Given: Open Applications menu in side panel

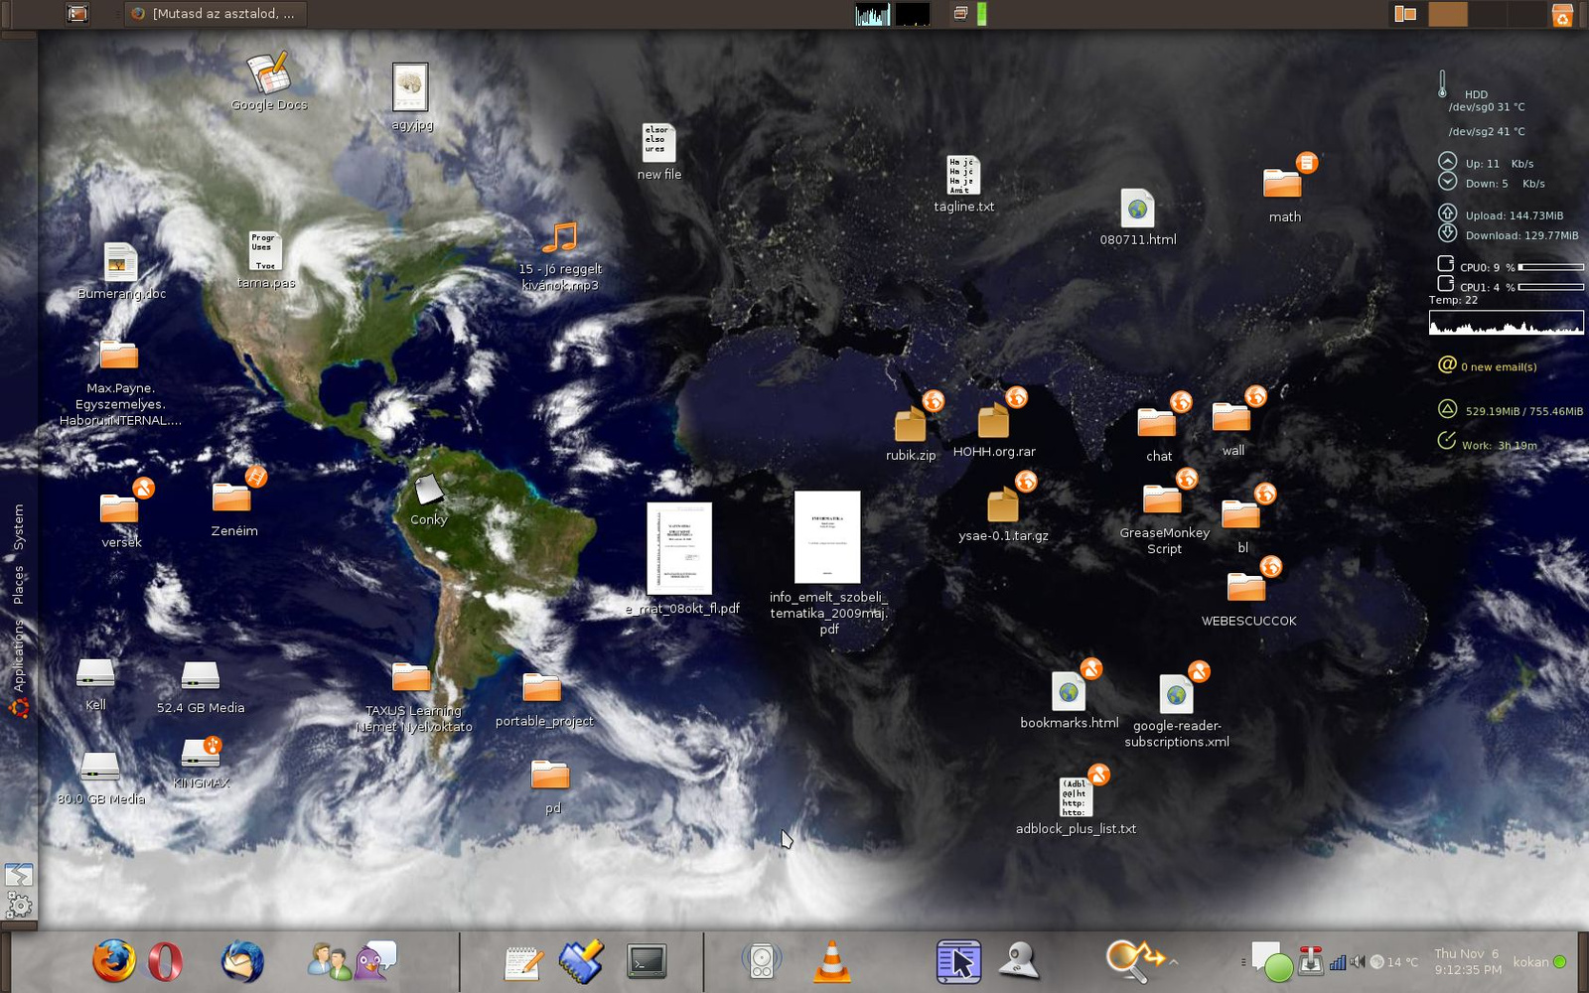Looking at the screenshot, I should (18, 655).
